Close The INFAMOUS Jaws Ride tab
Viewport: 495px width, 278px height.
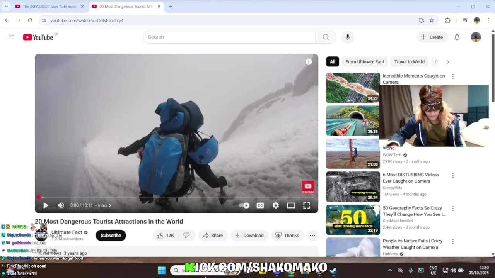tap(82, 7)
